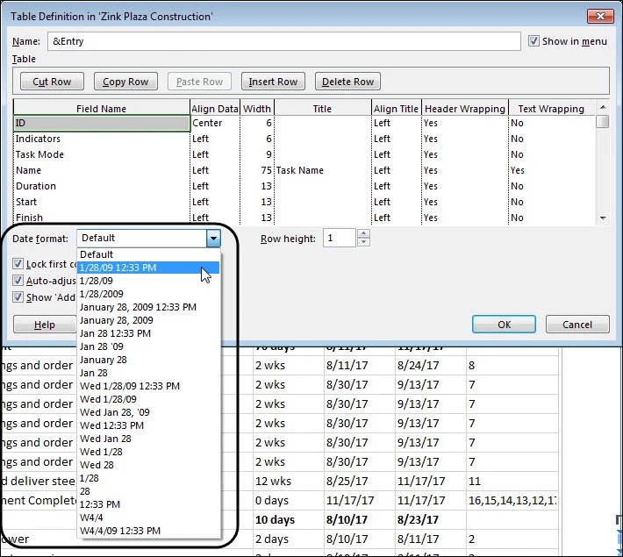The height and width of the screenshot is (557, 623).
Task: Select format January 28, 2009 12:33 PM
Action: tap(148, 307)
